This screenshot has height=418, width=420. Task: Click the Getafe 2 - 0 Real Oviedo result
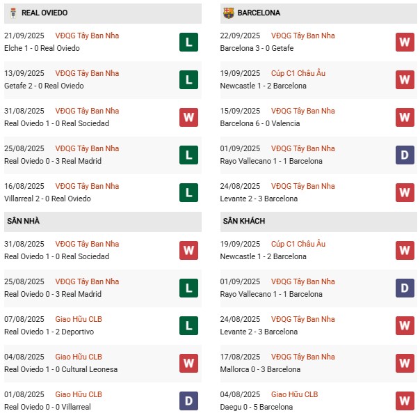(44, 86)
